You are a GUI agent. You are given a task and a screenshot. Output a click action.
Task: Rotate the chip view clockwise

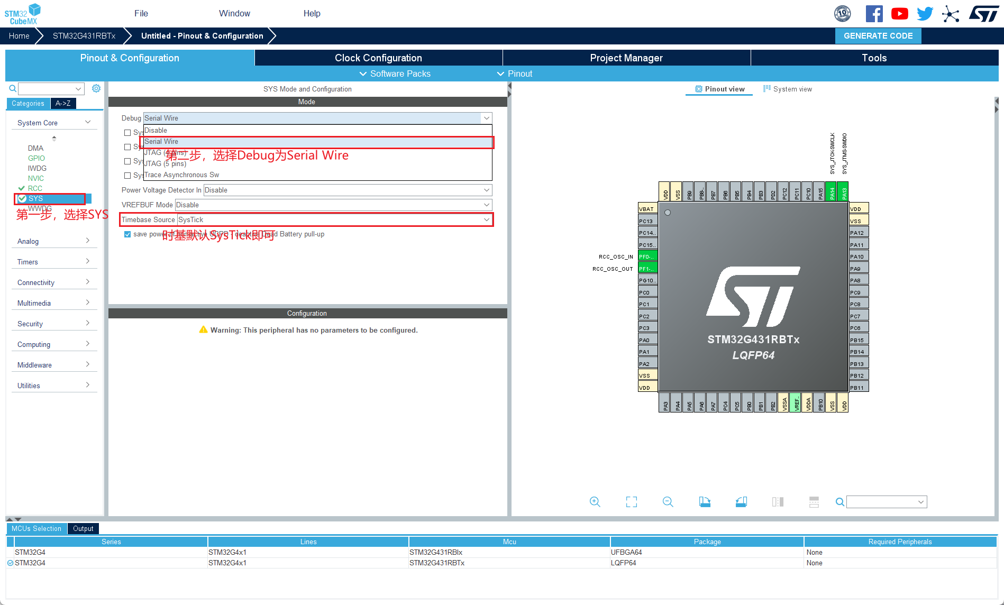(704, 502)
